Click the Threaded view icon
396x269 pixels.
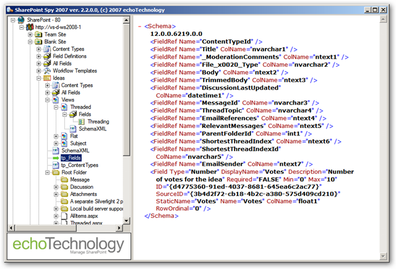tap(64, 107)
